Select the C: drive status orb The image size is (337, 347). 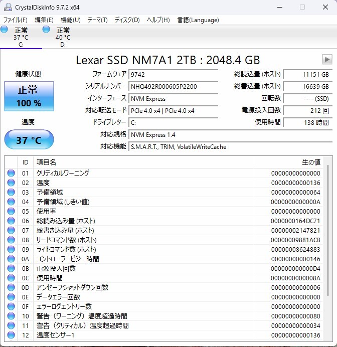[x=5, y=30]
